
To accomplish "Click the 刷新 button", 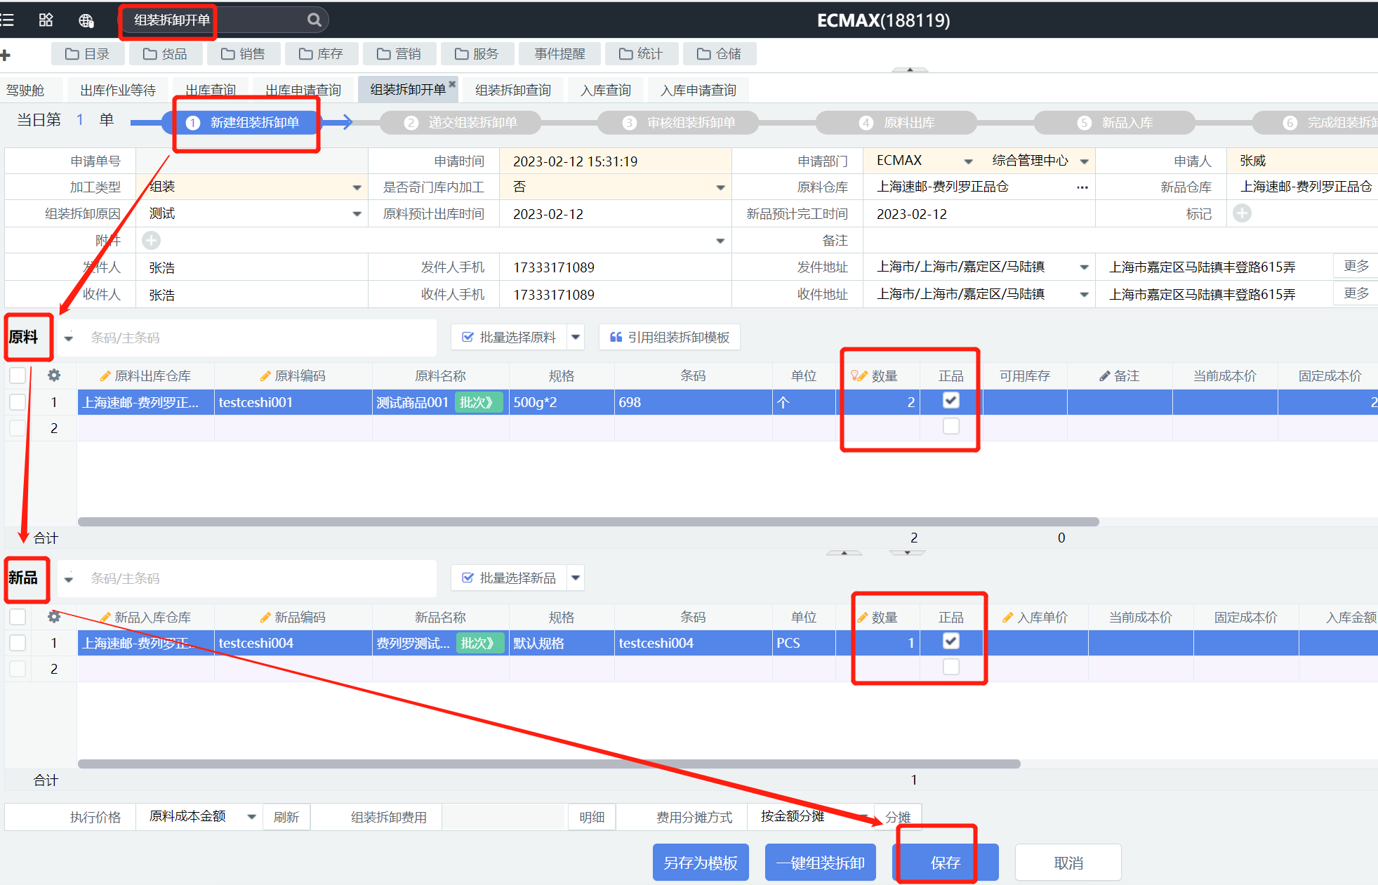I will [x=286, y=817].
